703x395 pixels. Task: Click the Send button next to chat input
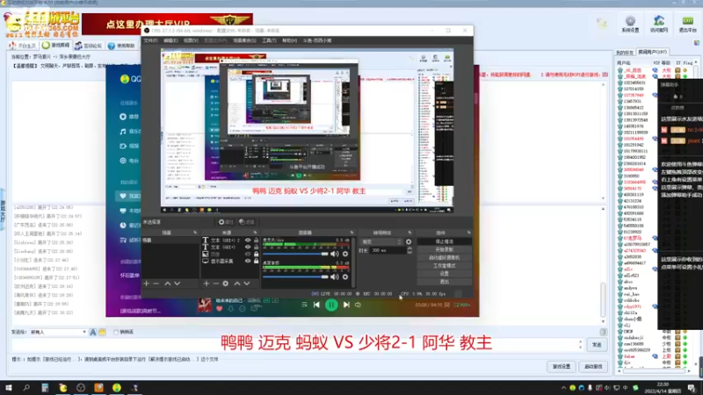[597, 345]
